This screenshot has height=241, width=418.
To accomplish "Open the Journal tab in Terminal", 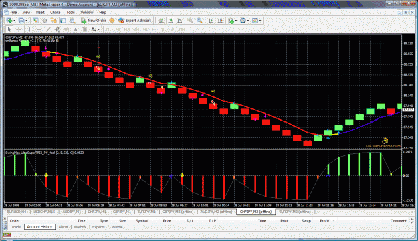I will 117,227.
